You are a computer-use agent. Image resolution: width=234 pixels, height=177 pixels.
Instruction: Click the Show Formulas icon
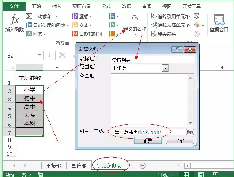pyautogui.click(x=197, y=16)
